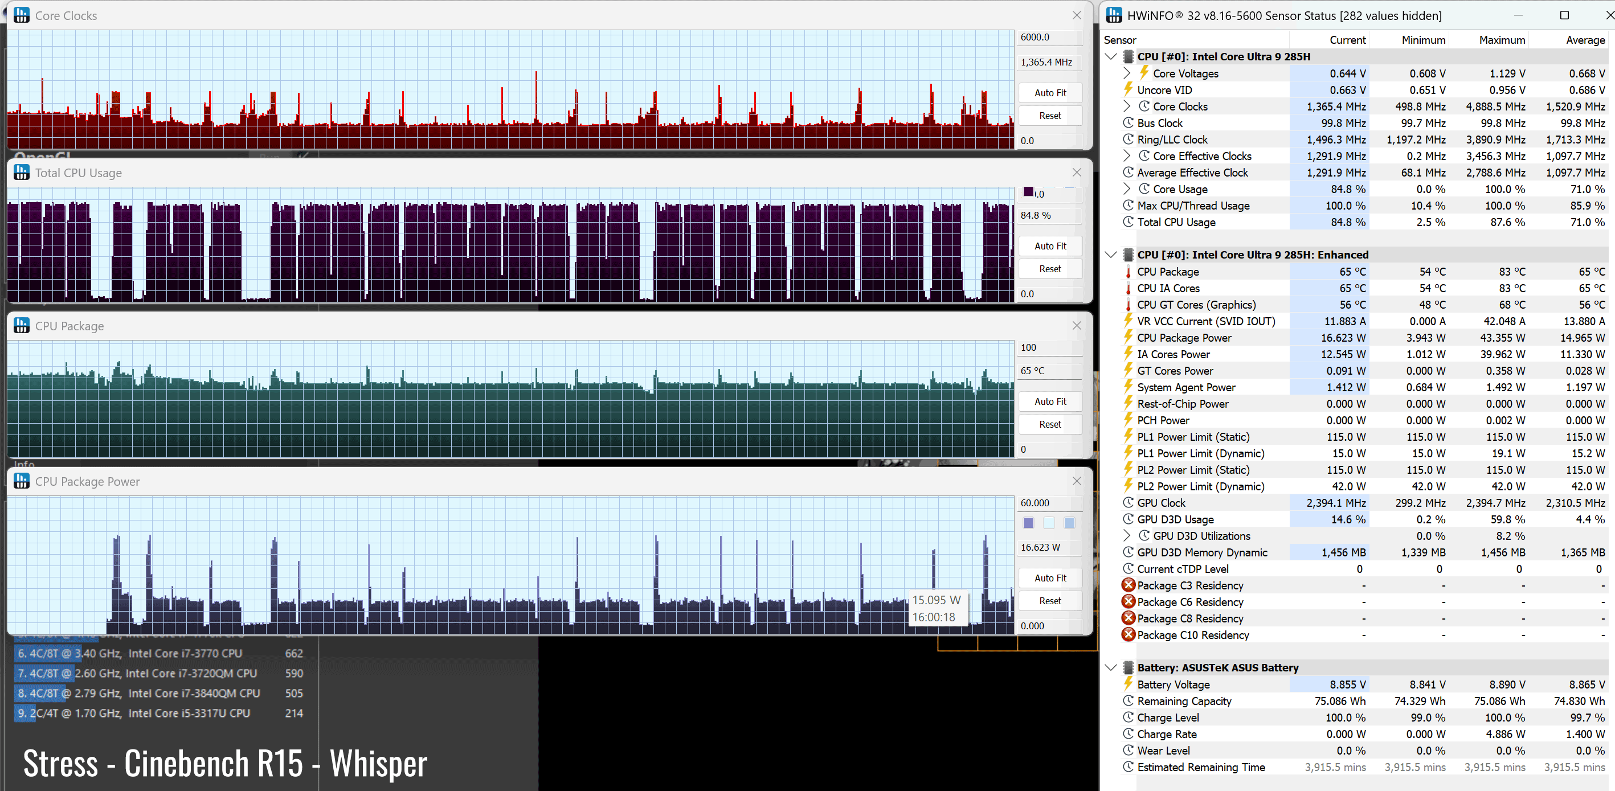Click the clock icon beside GPU Clock

pos(1128,503)
